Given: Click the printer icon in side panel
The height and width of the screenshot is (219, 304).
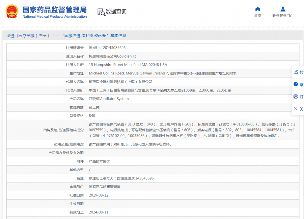Looking at the screenshot, I should point(296,96).
